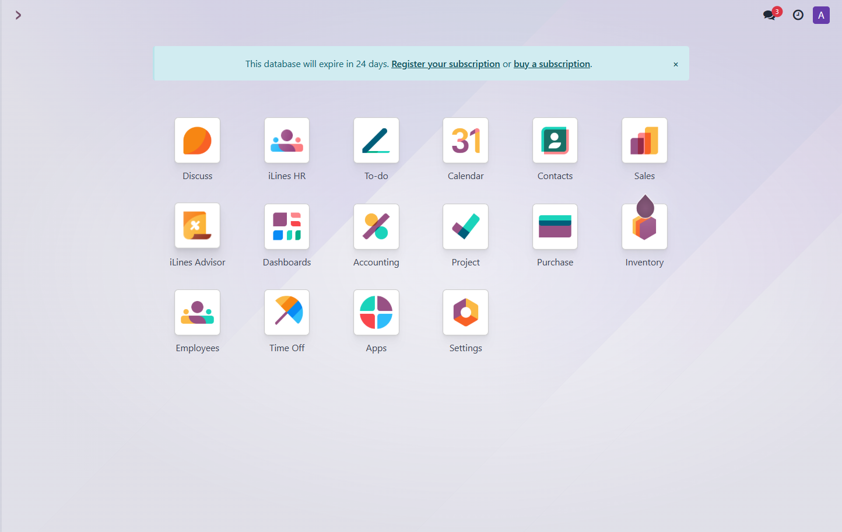Open the Apps store icon
842x532 pixels.
coord(376,312)
